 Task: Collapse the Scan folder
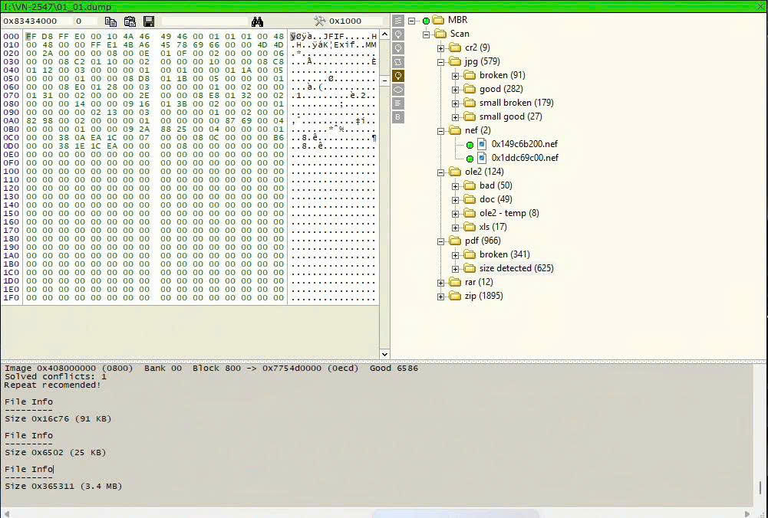click(x=426, y=34)
